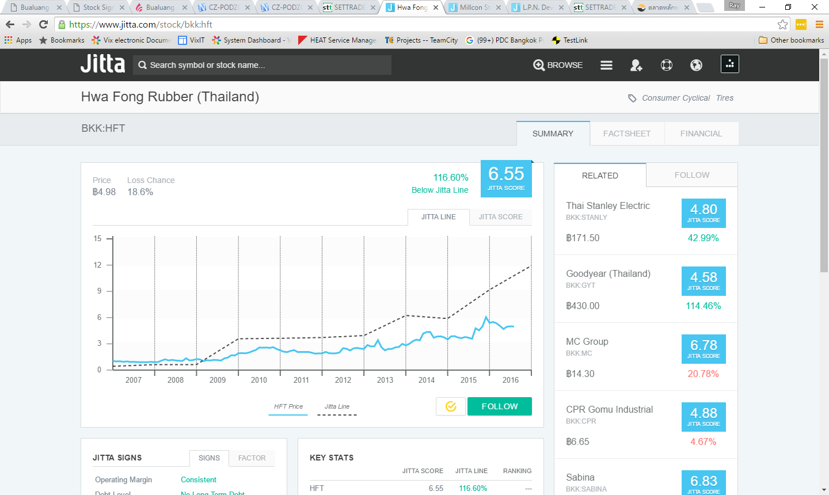Click the Consumer Cyclical sector link
The height and width of the screenshot is (495, 829).
[x=676, y=98]
